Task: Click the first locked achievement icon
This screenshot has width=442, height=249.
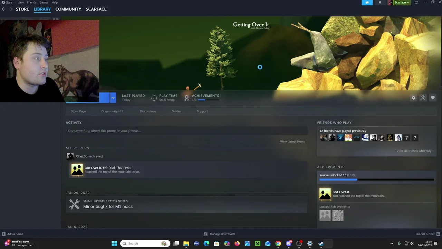Action: tap(325, 215)
